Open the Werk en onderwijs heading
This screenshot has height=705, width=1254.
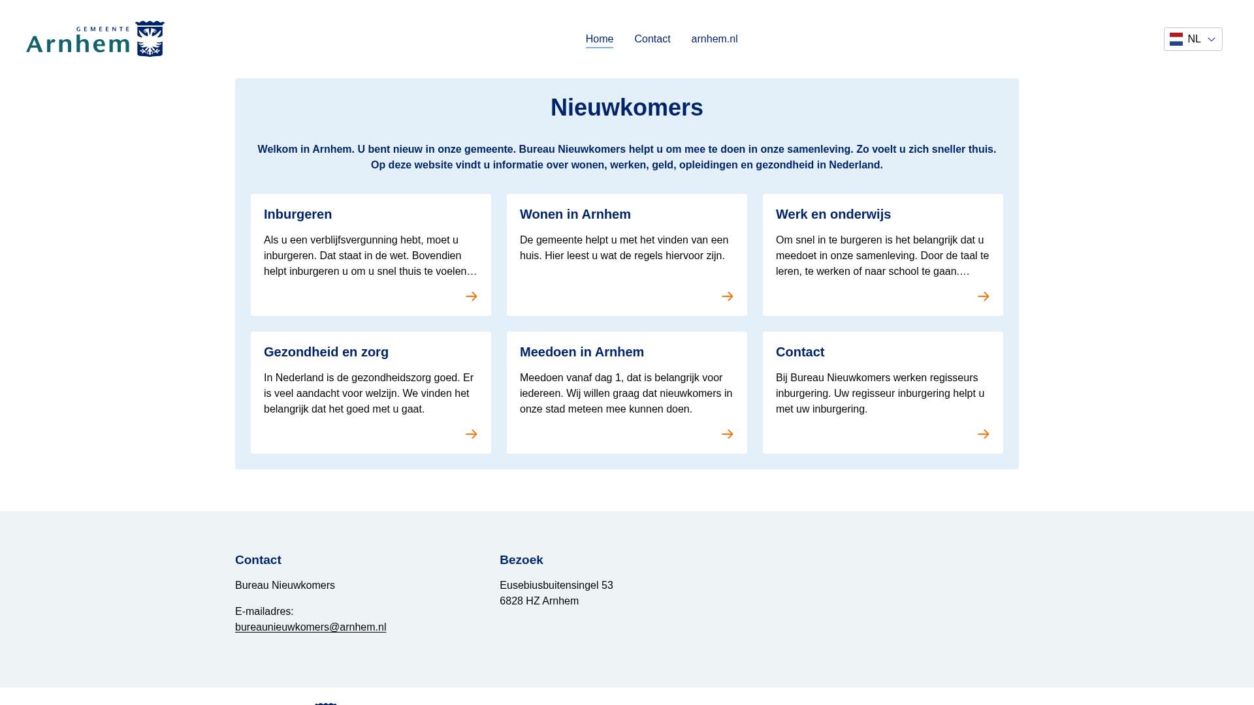(833, 214)
